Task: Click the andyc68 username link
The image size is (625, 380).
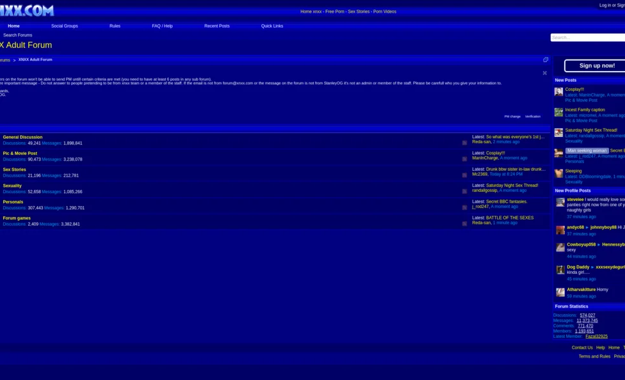Action: 575,228
